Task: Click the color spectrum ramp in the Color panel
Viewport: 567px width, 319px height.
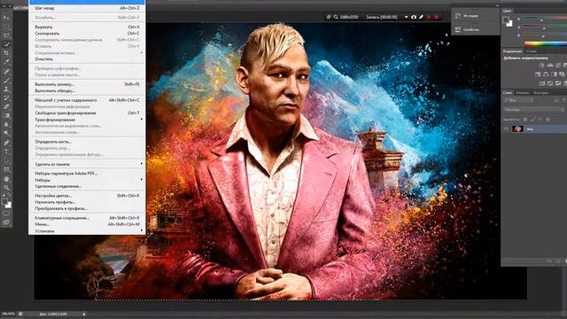Action: [546, 43]
